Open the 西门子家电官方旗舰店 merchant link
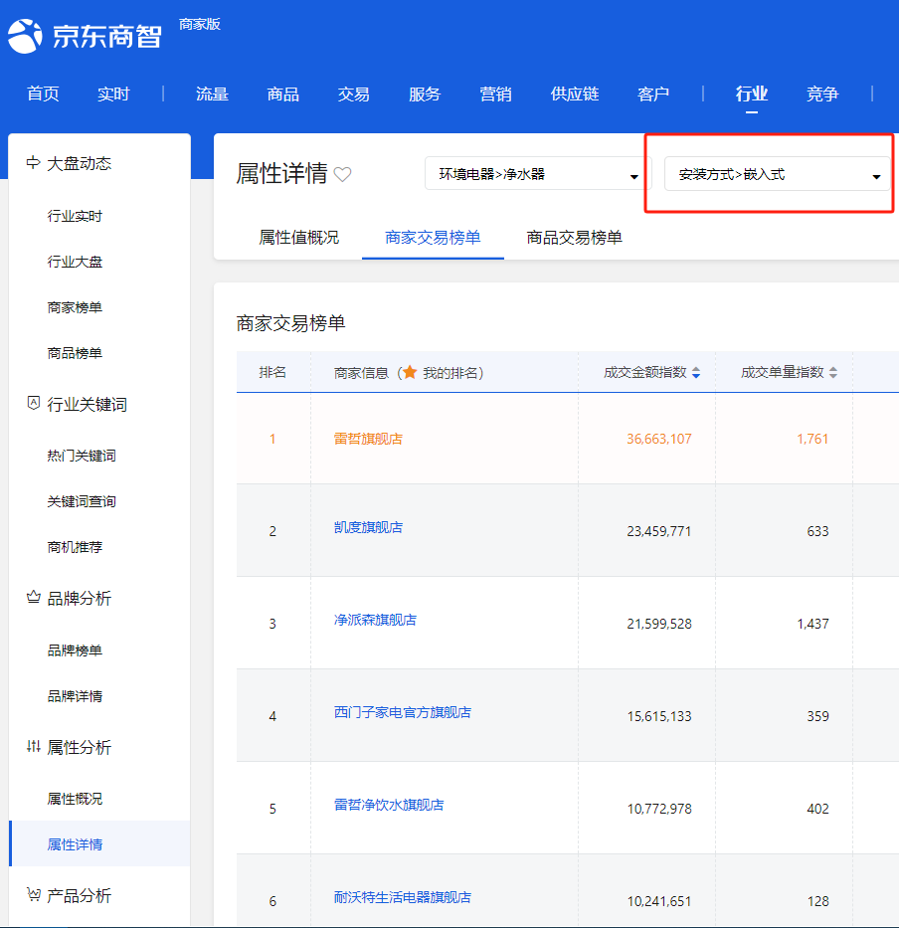The width and height of the screenshot is (899, 928). click(403, 712)
